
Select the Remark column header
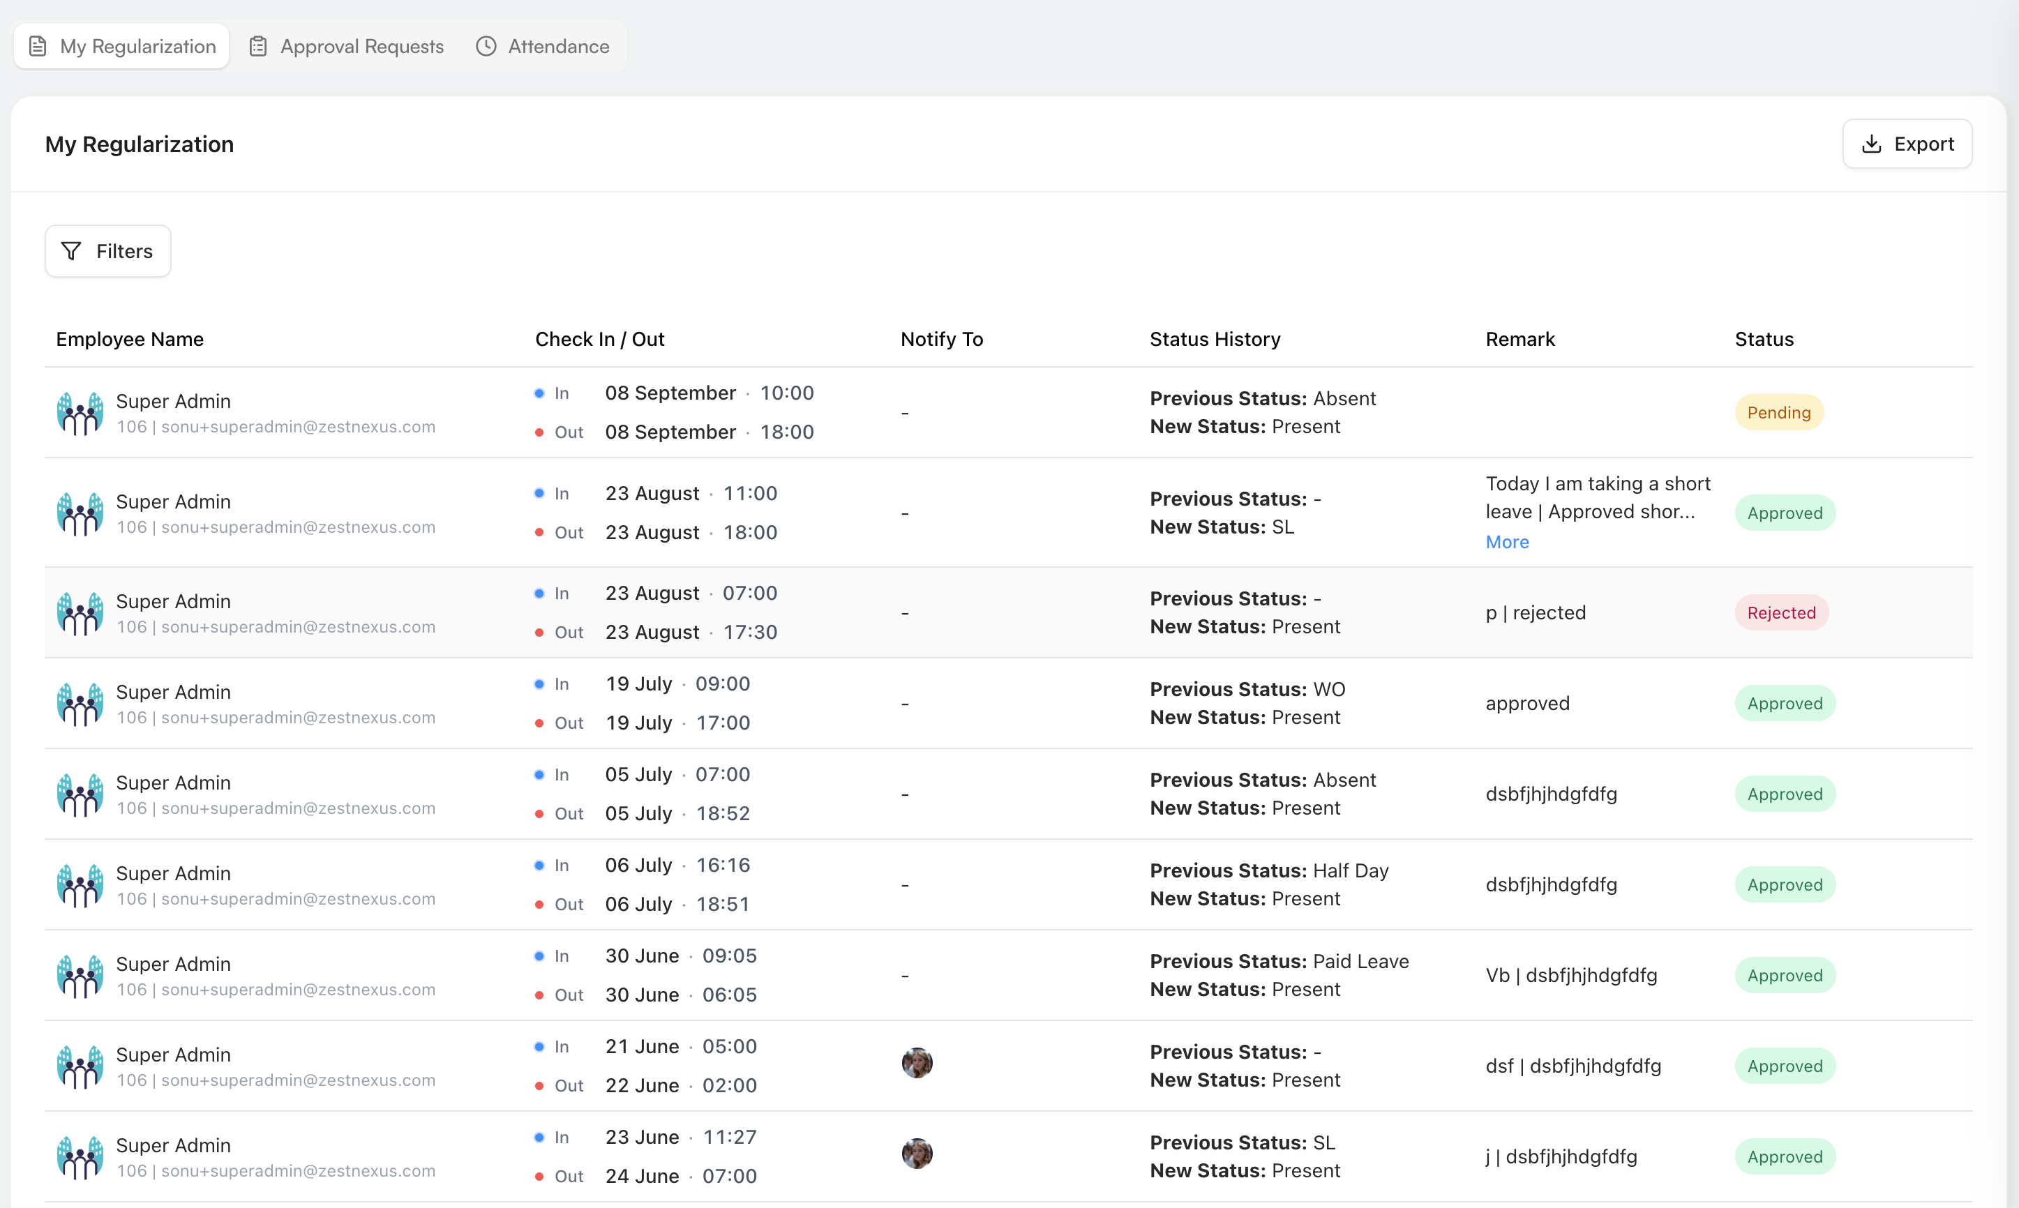(1520, 340)
